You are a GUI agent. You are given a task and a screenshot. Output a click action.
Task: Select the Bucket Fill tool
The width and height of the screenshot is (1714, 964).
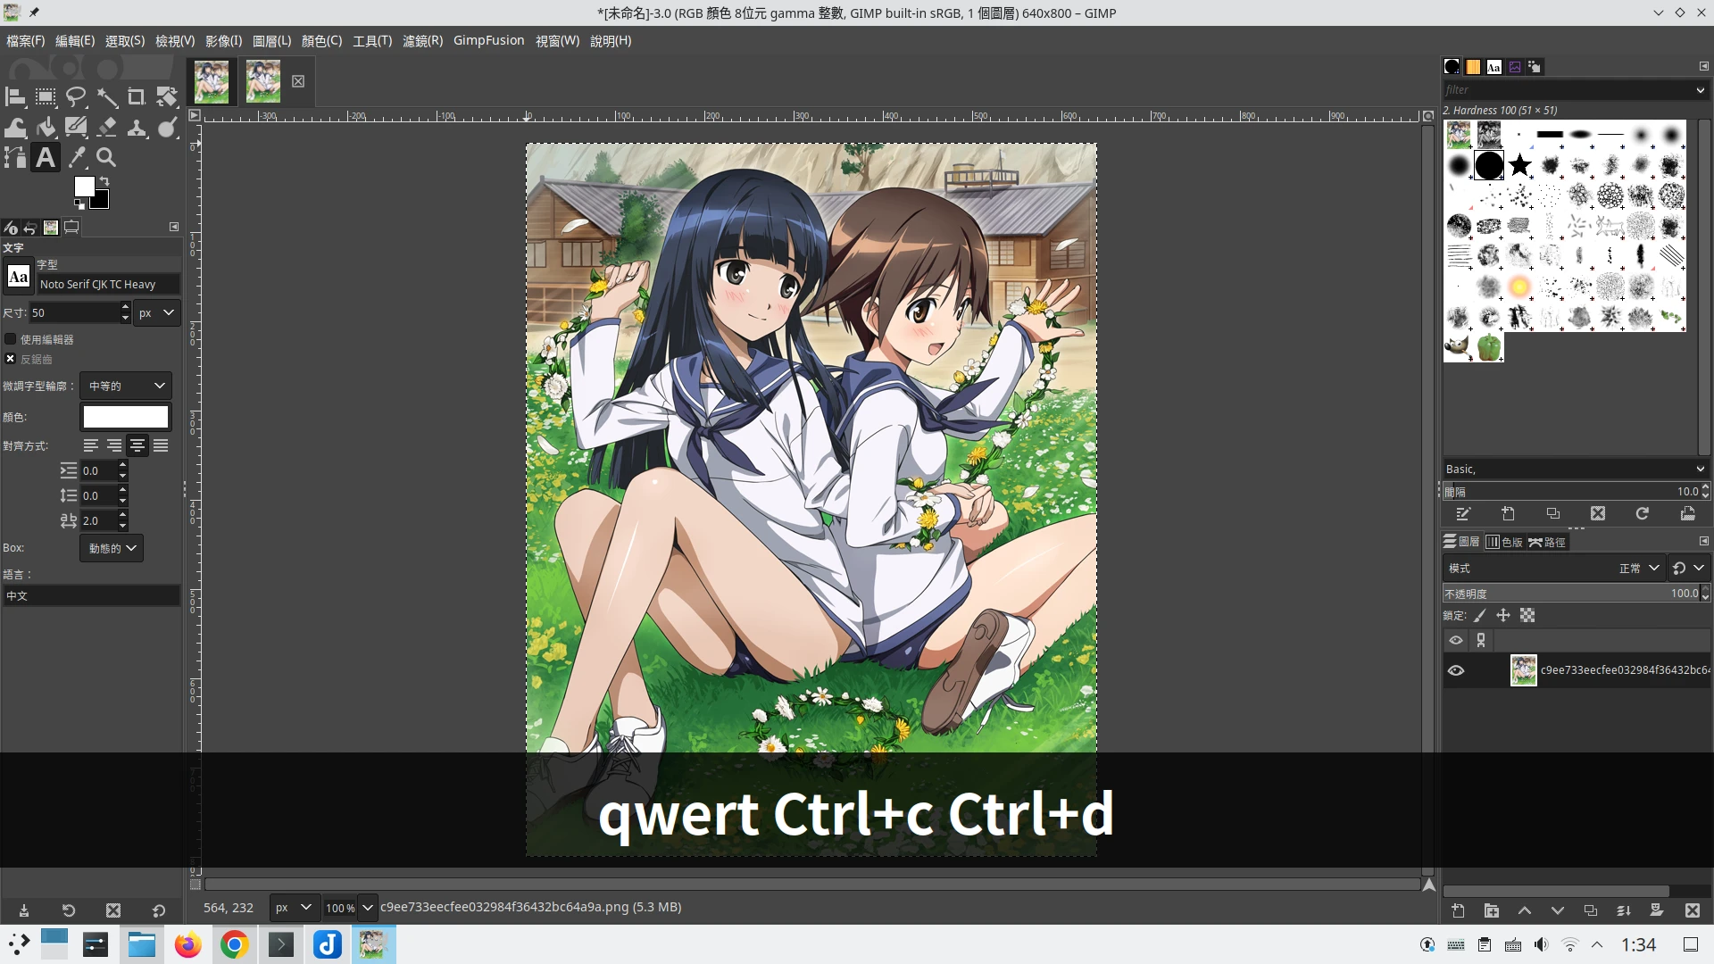click(x=46, y=127)
